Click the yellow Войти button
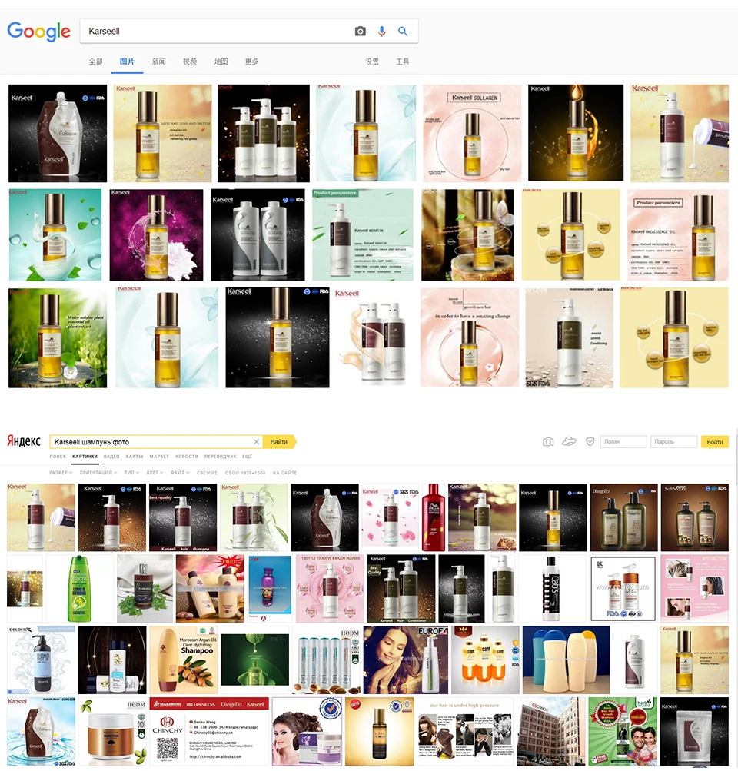 coord(714,441)
